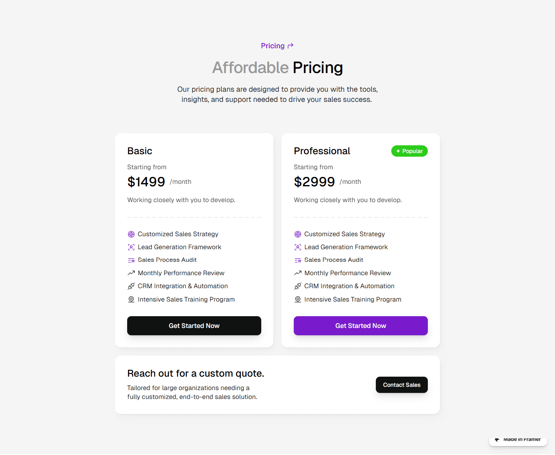Click Customized Sales Strategy globe icon in Basic plan
Screen dimensions: 555x455
click(x=131, y=234)
